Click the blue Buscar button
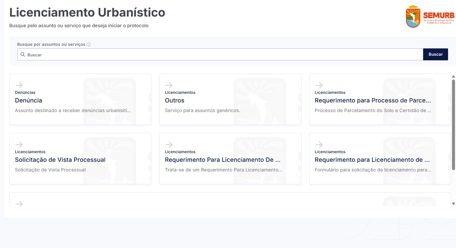Image resolution: width=456 pixels, height=248 pixels. [x=435, y=54]
